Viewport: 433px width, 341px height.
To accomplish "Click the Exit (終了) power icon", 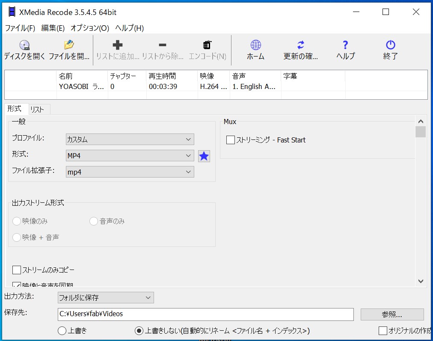I will click(390, 45).
